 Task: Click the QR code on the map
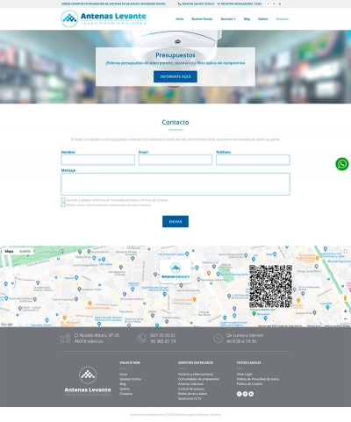[270, 286]
